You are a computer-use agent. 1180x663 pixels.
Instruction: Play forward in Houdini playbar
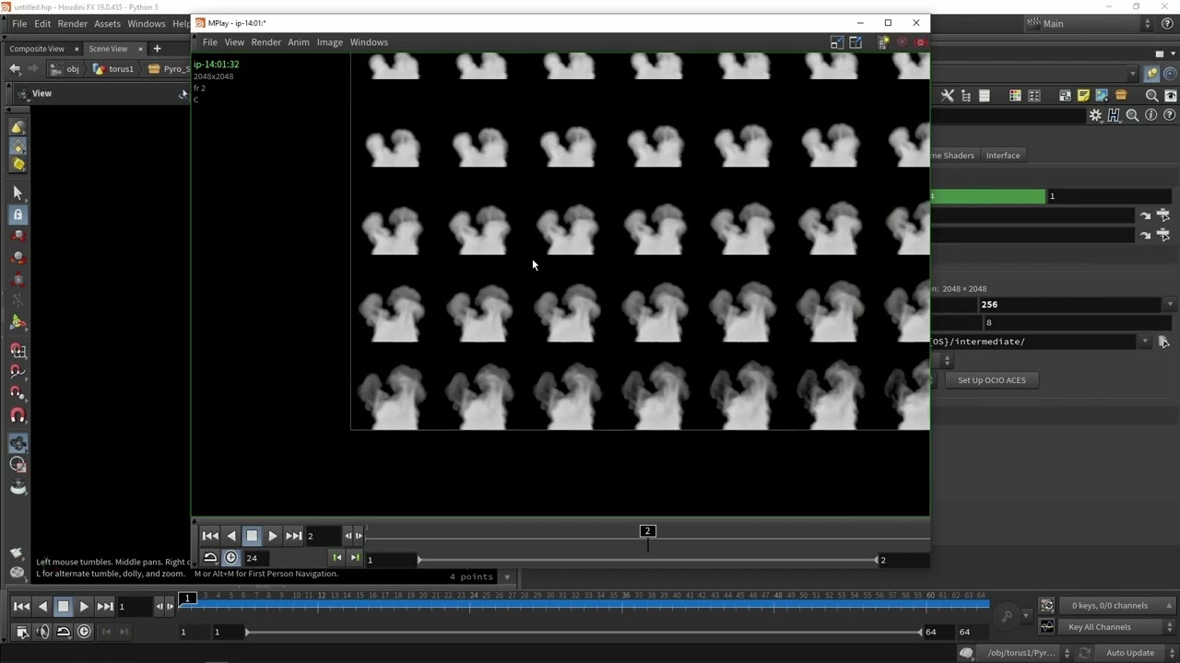point(84,606)
